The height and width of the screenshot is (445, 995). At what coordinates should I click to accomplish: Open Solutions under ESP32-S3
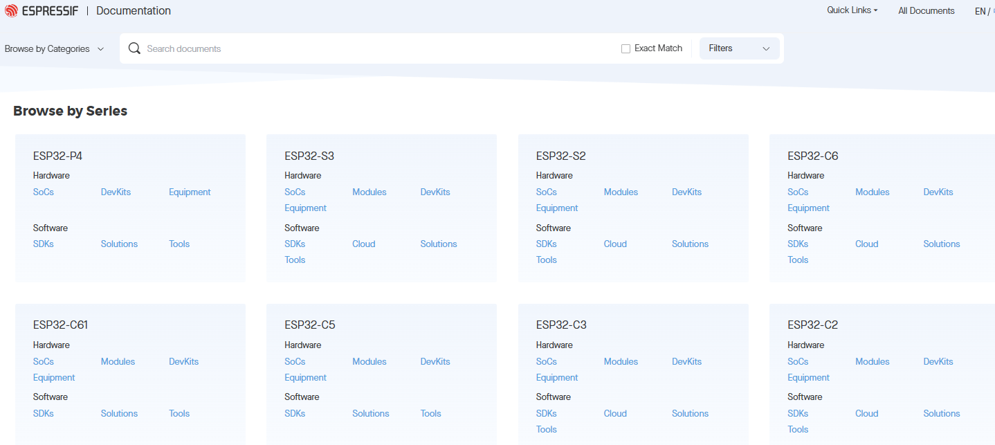click(439, 244)
